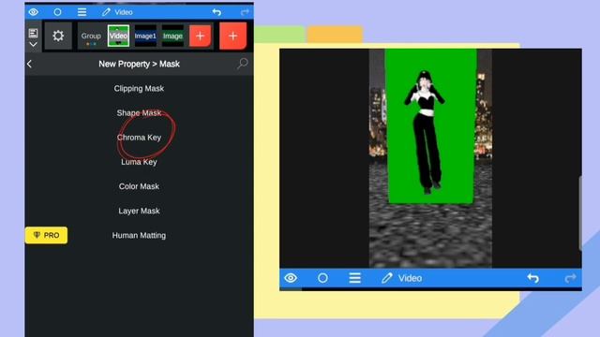Toggle eye icon in right preview bottom bar
The height and width of the screenshot is (337, 600).
291,278
